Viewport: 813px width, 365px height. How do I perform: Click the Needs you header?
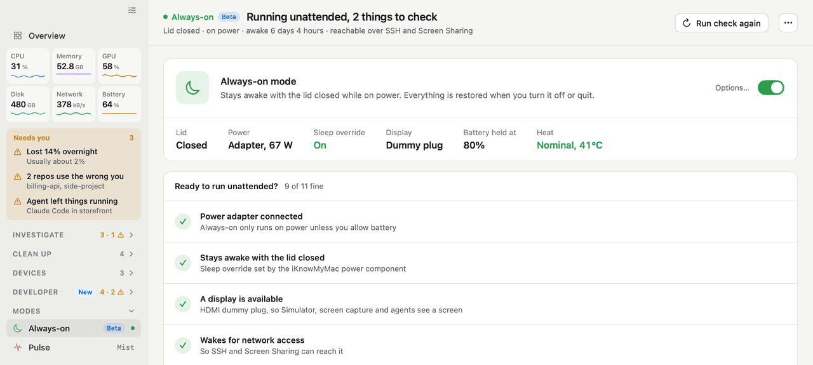(x=32, y=138)
